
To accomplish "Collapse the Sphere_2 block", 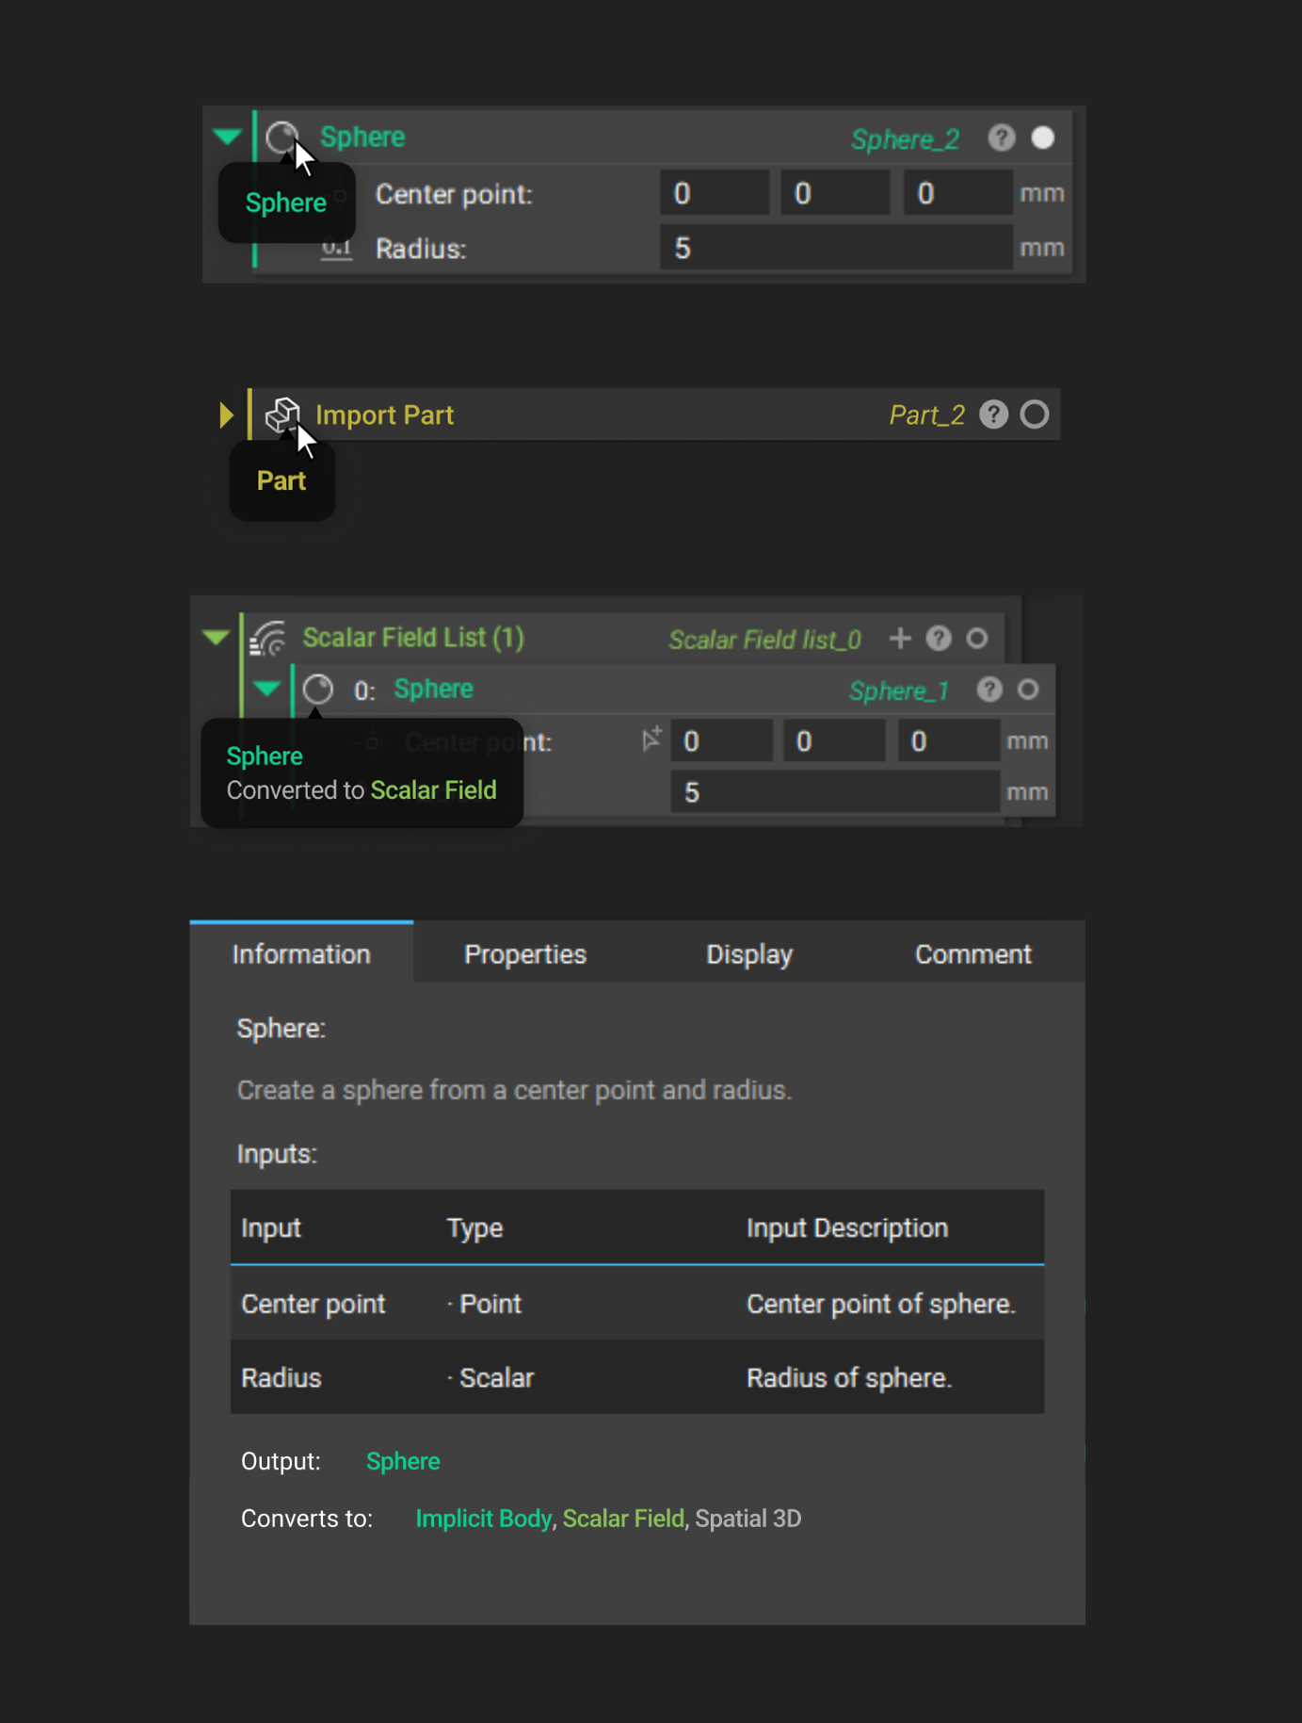I will [x=227, y=138].
